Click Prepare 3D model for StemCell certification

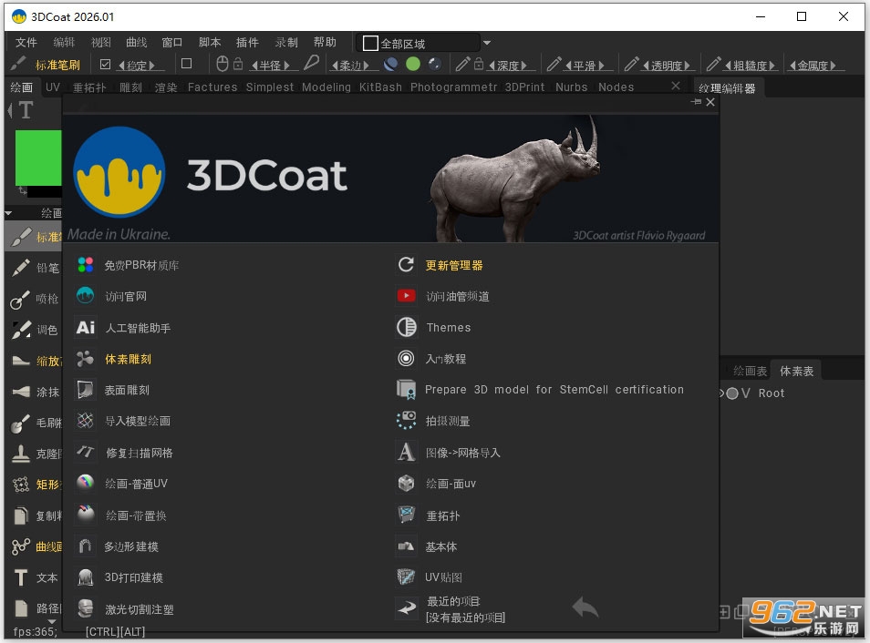pos(554,390)
